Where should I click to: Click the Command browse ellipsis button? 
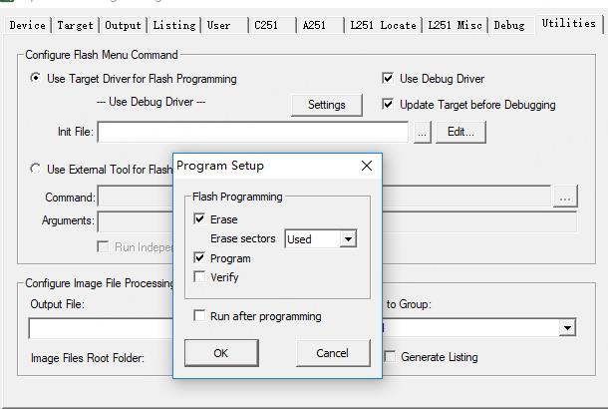pyautogui.click(x=565, y=198)
